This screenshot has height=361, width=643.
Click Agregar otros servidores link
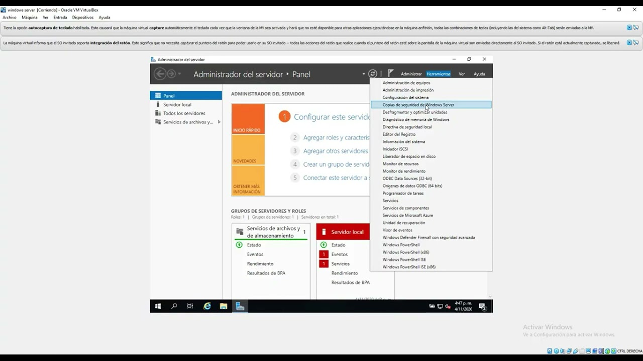(336, 151)
